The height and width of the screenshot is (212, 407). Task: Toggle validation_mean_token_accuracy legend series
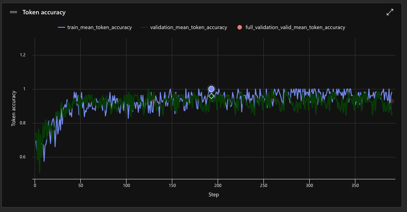coord(184,27)
